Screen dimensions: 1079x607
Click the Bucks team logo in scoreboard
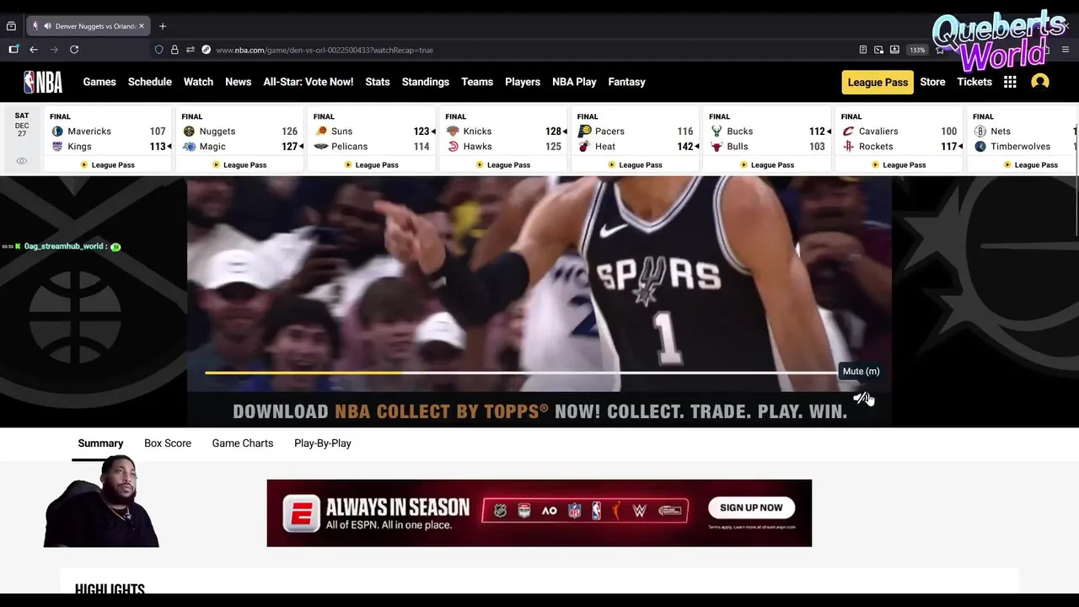point(717,132)
